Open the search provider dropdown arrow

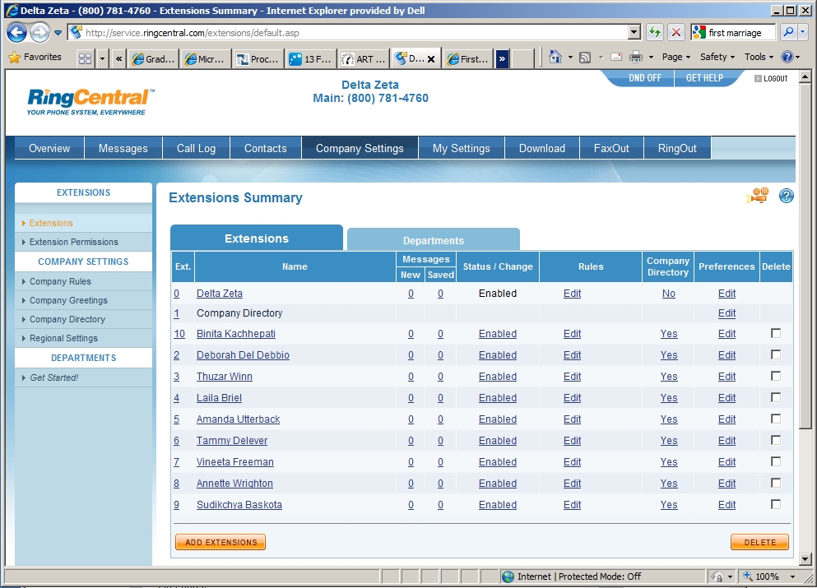point(803,32)
